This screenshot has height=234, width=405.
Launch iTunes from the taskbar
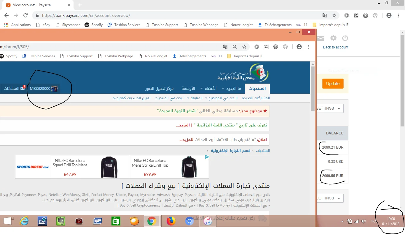[x=208, y=221]
